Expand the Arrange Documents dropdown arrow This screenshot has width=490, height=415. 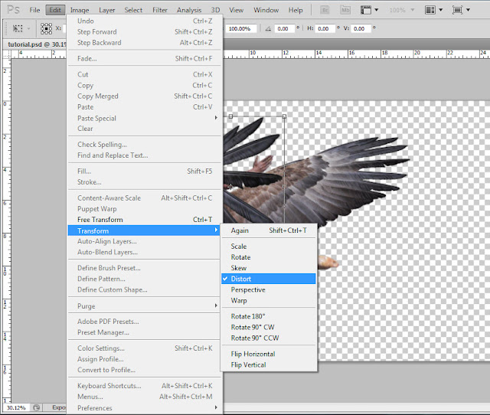click(441, 10)
